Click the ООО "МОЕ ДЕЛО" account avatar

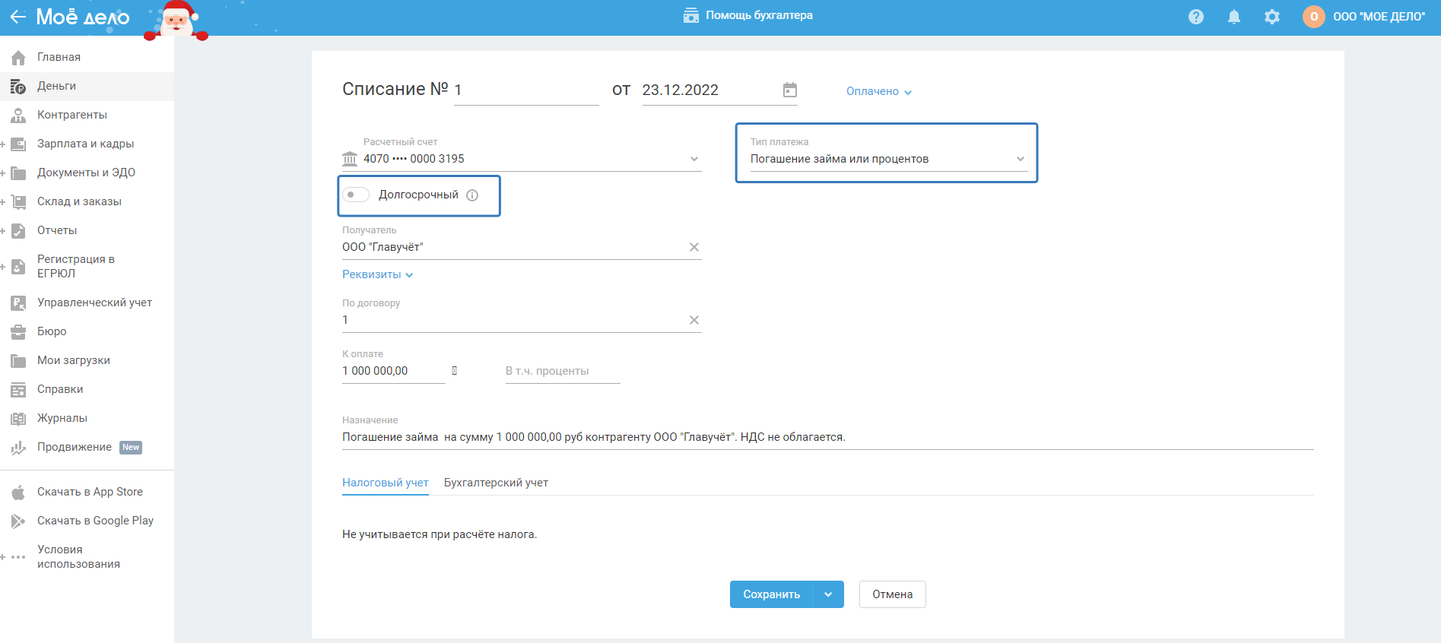(x=1313, y=17)
